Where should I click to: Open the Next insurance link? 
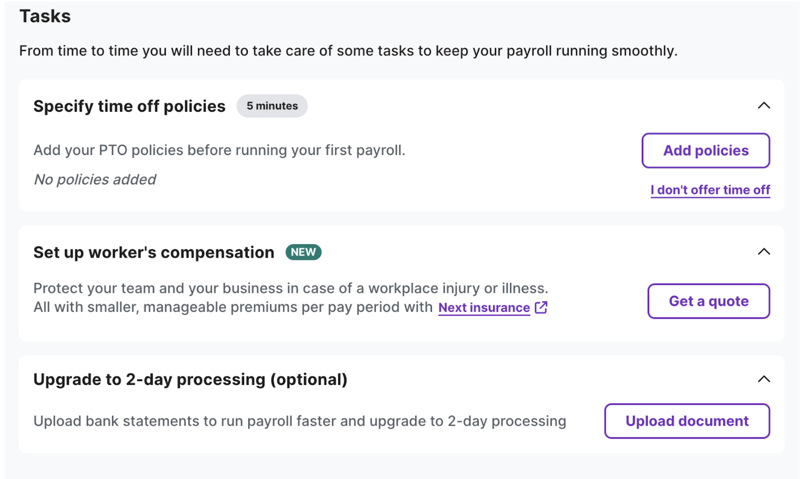point(484,307)
